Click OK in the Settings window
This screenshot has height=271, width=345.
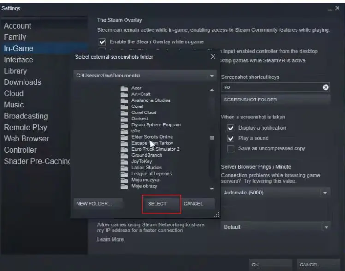click(x=271, y=265)
